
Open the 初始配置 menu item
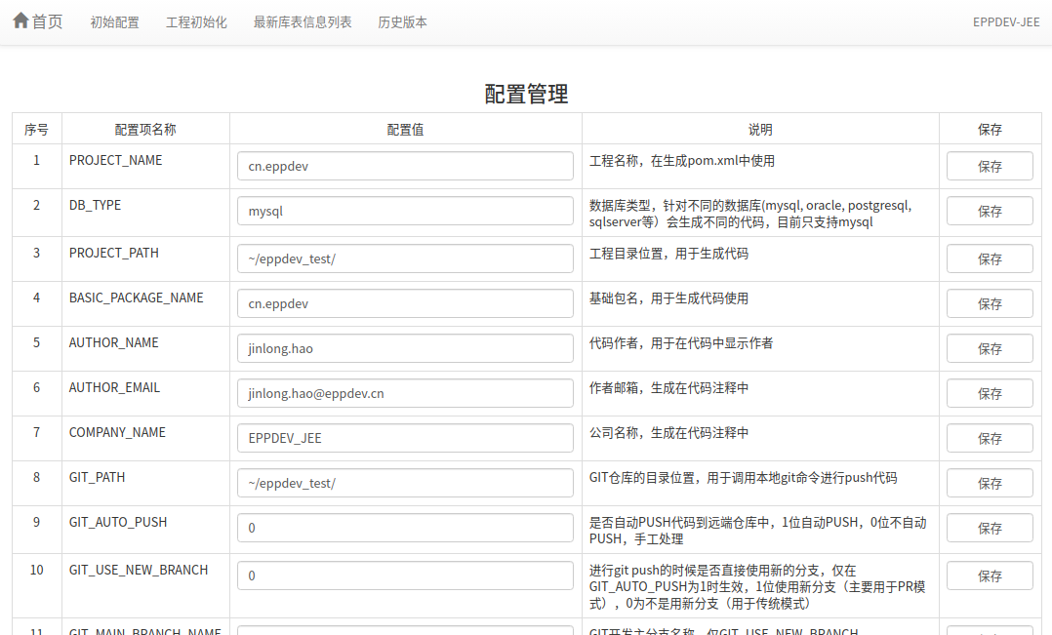point(114,22)
